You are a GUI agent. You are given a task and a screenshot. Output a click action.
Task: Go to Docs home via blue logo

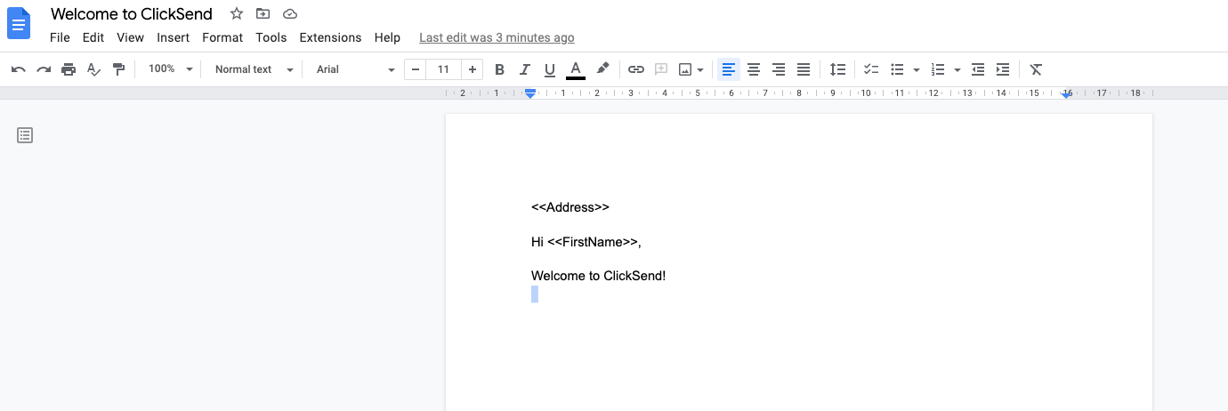point(19,24)
